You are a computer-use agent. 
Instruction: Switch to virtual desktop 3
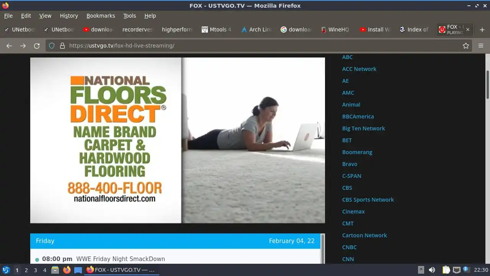(x=35, y=270)
